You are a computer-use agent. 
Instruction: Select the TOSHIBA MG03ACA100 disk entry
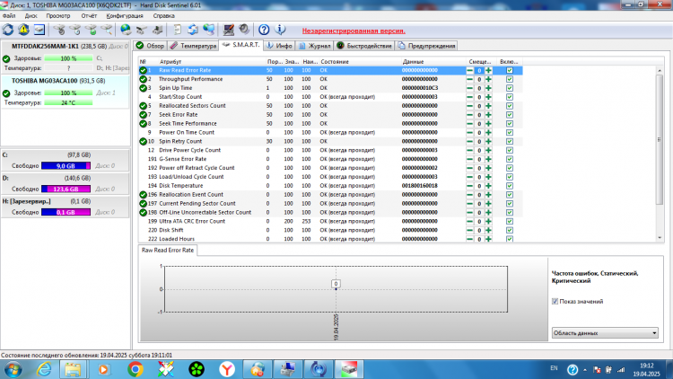(66, 92)
